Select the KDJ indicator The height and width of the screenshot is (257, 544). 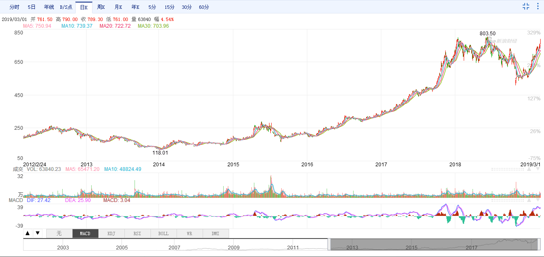(111, 233)
